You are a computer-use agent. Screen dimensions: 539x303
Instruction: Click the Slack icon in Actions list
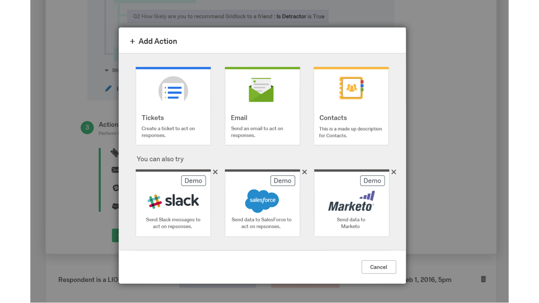(x=116, y=188)
